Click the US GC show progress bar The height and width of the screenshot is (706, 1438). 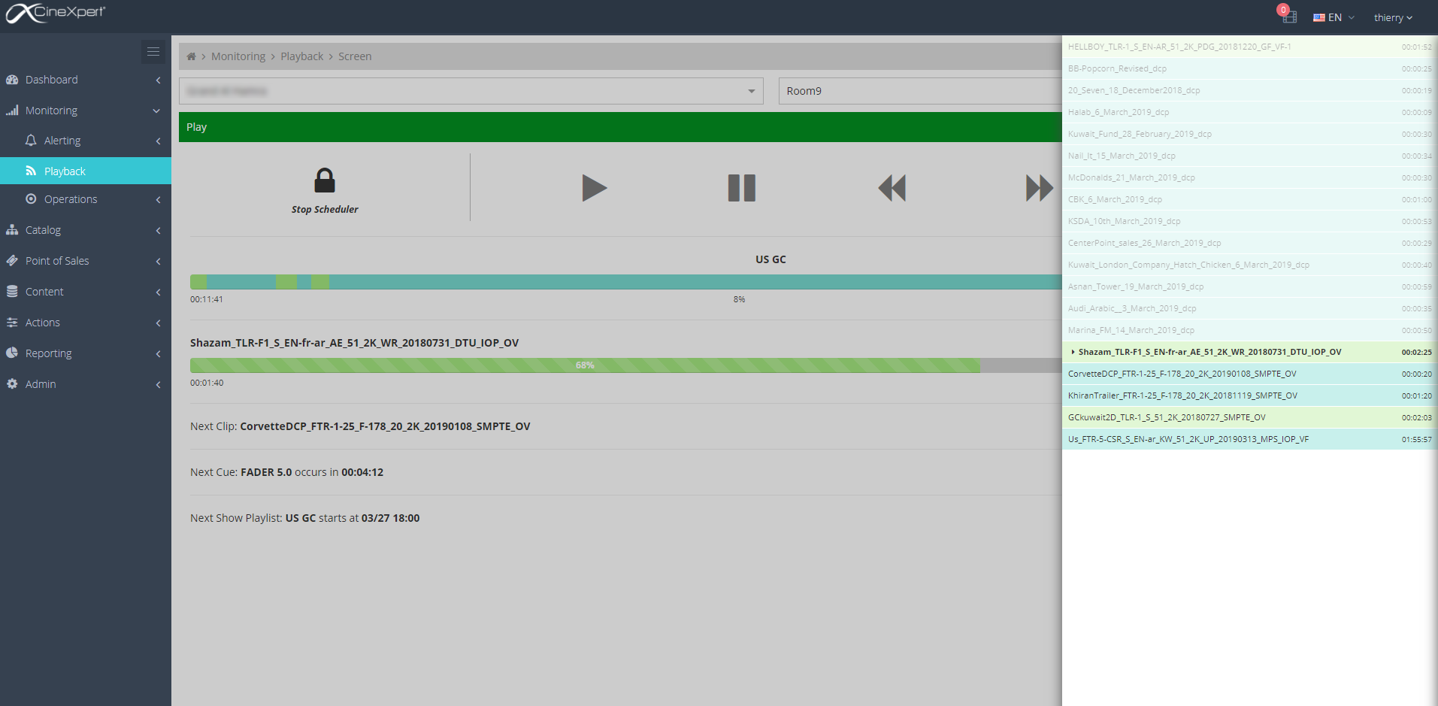pyautogui.click(x=625, y=282)
